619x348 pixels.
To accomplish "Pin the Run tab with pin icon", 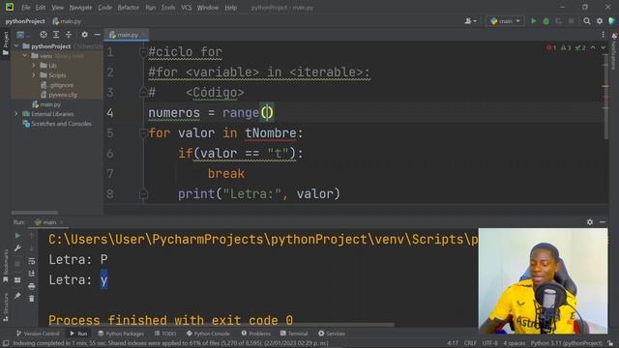I will (x=17, y=296).
